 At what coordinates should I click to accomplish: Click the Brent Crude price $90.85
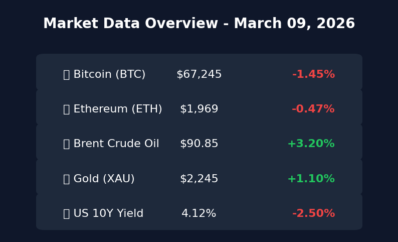(199, 144)
